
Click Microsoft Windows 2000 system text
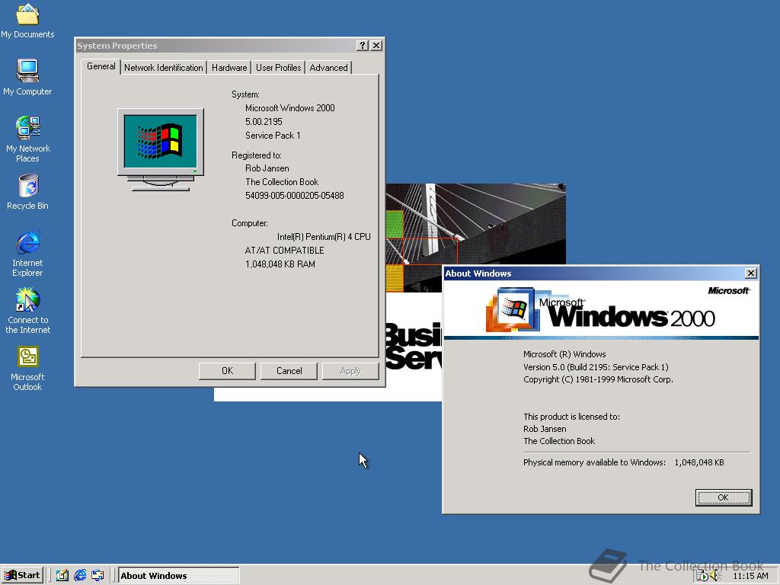coord(290,108)
